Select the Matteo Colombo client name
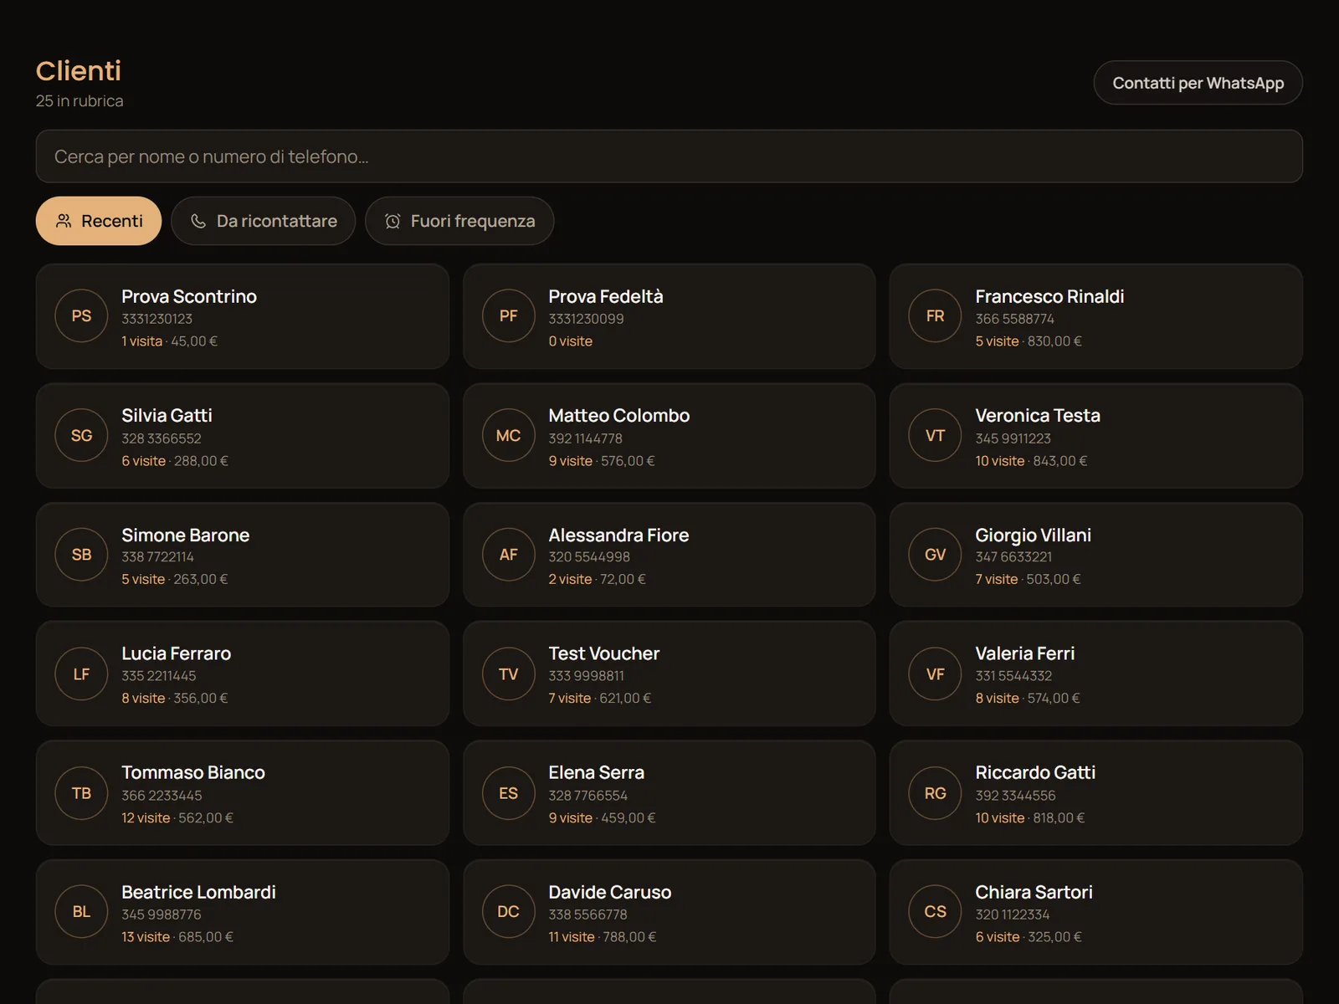This screenshot has height=1004, width=1339. pyautogui.click(x=619, y=416)
